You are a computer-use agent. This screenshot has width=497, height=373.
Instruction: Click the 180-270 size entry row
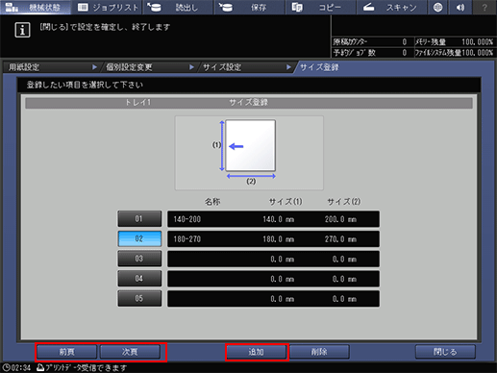click(x=273, y=239)
